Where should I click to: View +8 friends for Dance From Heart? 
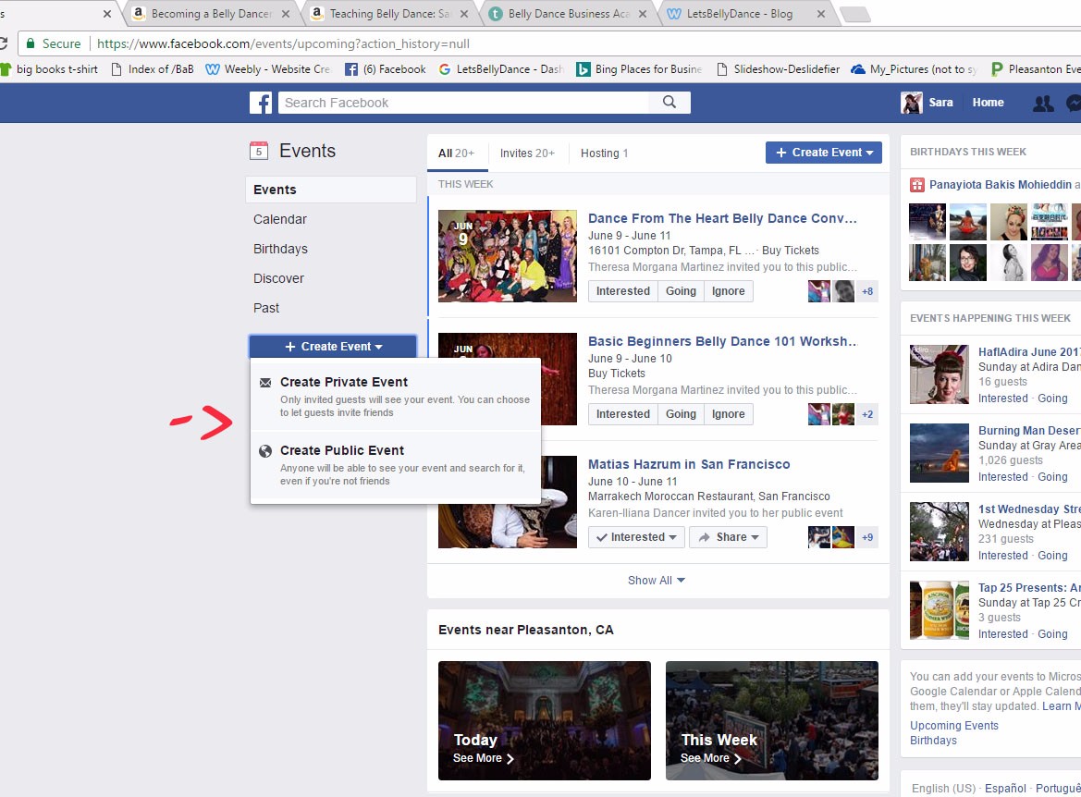coord(867,291)
